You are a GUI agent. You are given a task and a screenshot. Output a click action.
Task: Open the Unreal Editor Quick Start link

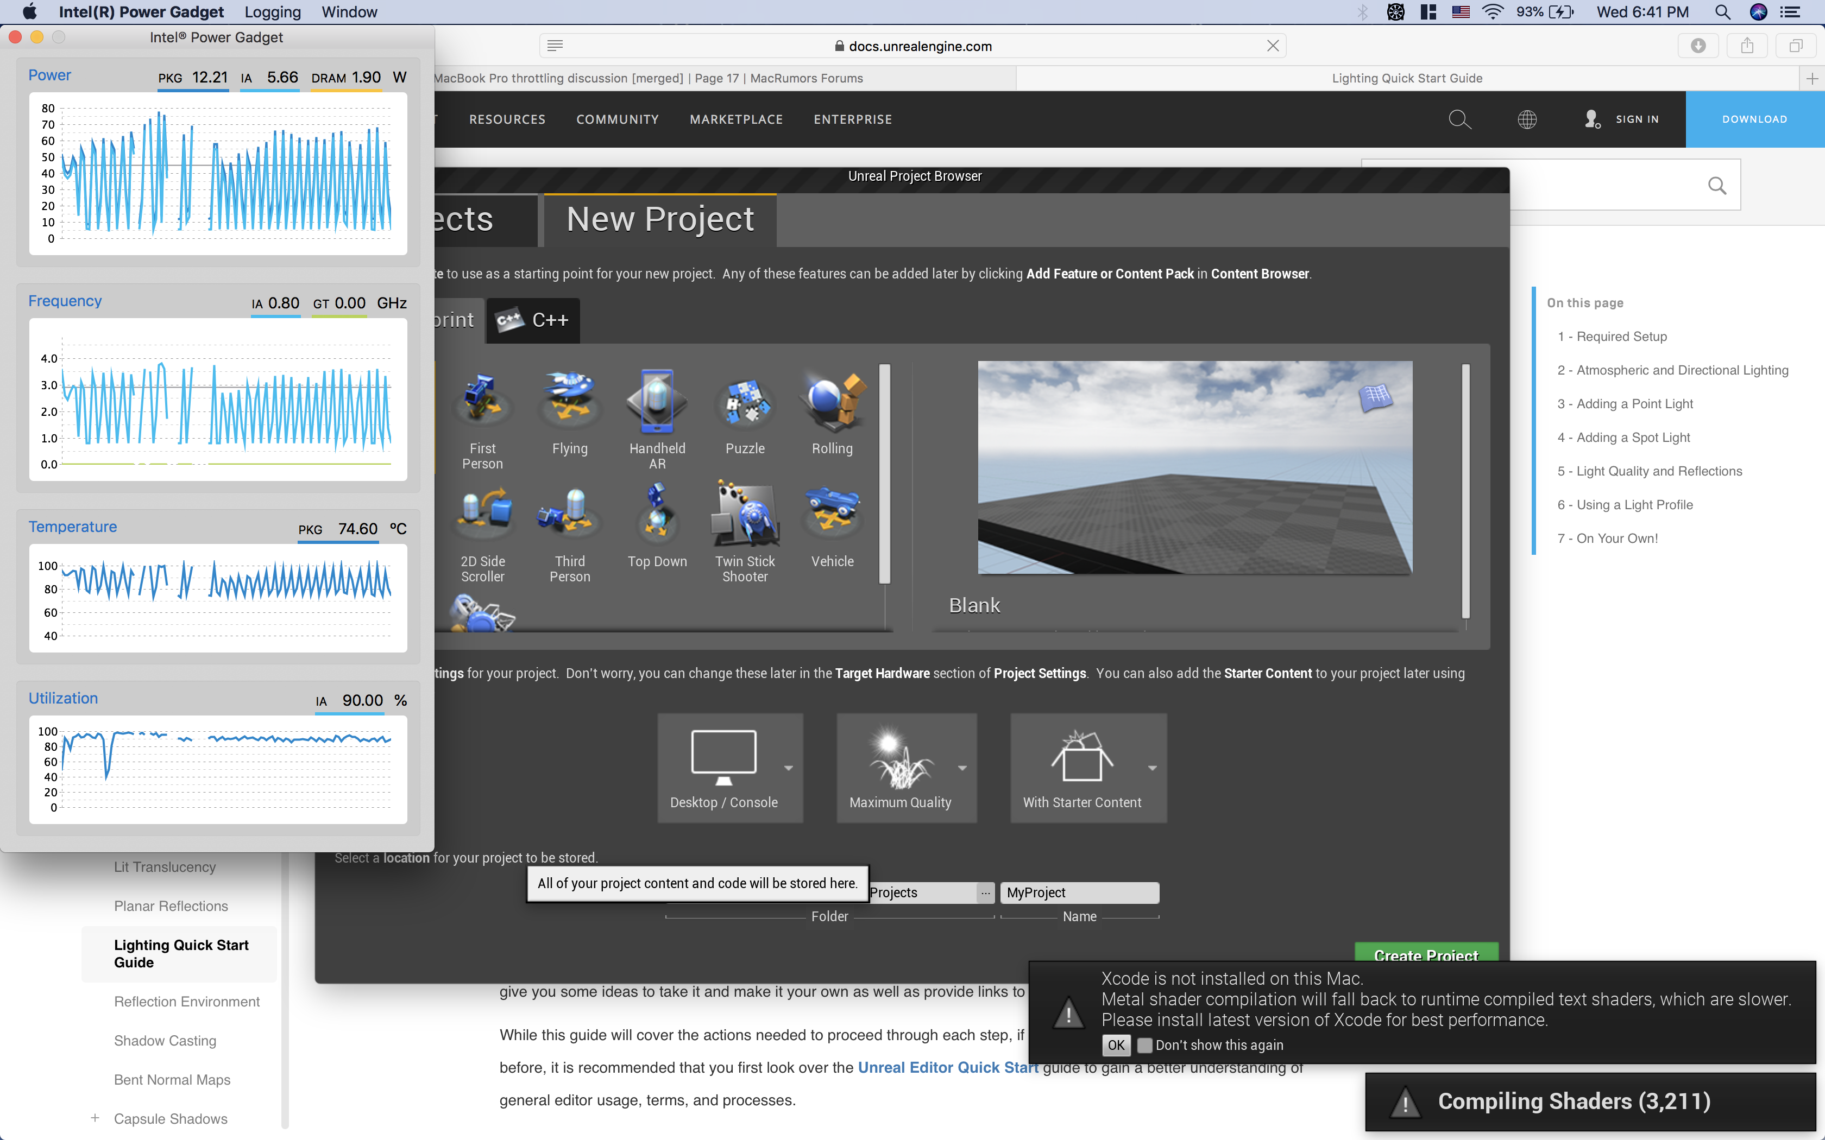948,1068
